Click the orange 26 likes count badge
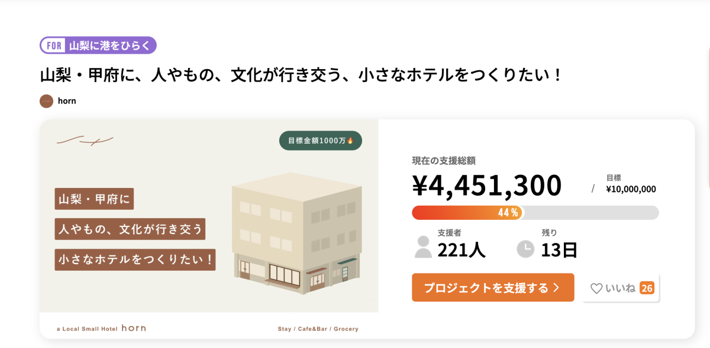Image resolution: width=710 pixels, height=348 pixels. (x=647, y=288)
